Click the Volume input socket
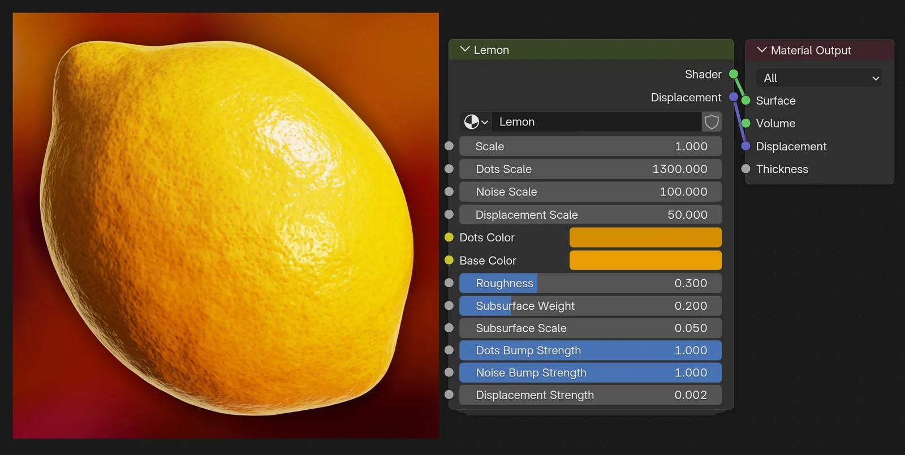This screenshot has width=905, height=455. coord(746,123)
